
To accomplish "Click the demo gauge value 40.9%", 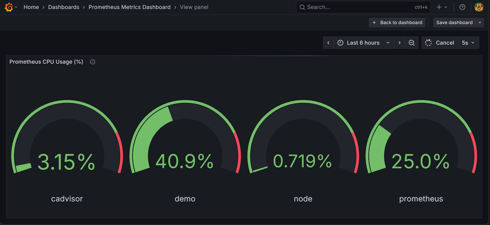I will click(184, 161).
